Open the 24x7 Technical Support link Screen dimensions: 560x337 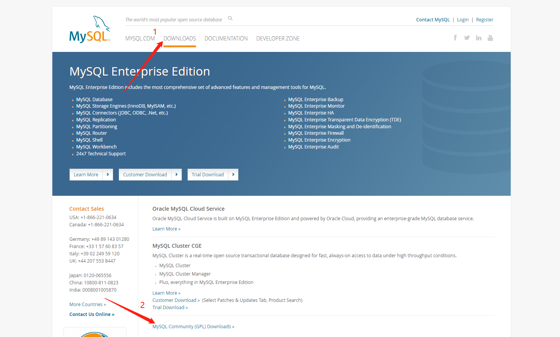coord(101,154)
